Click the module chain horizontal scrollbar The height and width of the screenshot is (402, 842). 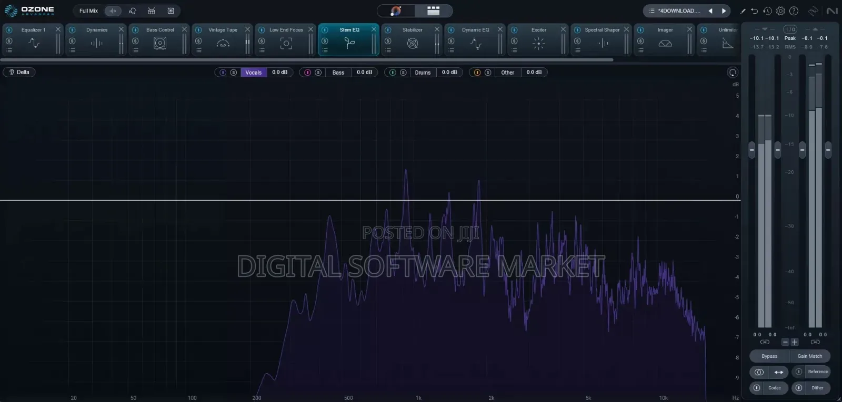click(307, 60)
